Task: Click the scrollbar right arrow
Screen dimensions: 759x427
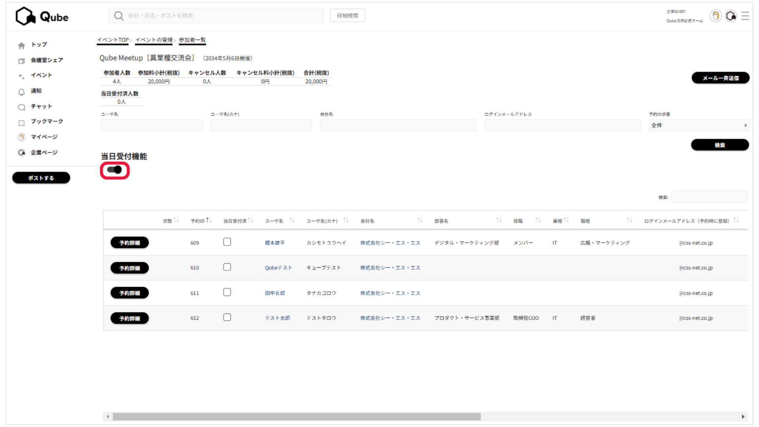Action: tap(743, 417)
